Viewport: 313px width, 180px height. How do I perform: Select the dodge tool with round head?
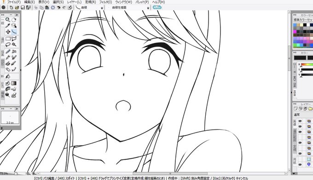coord(8,95)
